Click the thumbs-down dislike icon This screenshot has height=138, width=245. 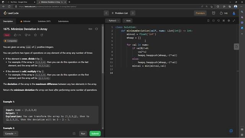click(x=26, y=35)
